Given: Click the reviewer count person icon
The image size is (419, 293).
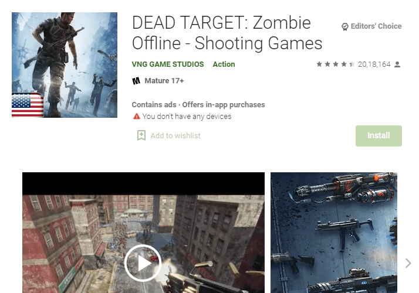Looking at the screenshot, I should click(397, 64).
